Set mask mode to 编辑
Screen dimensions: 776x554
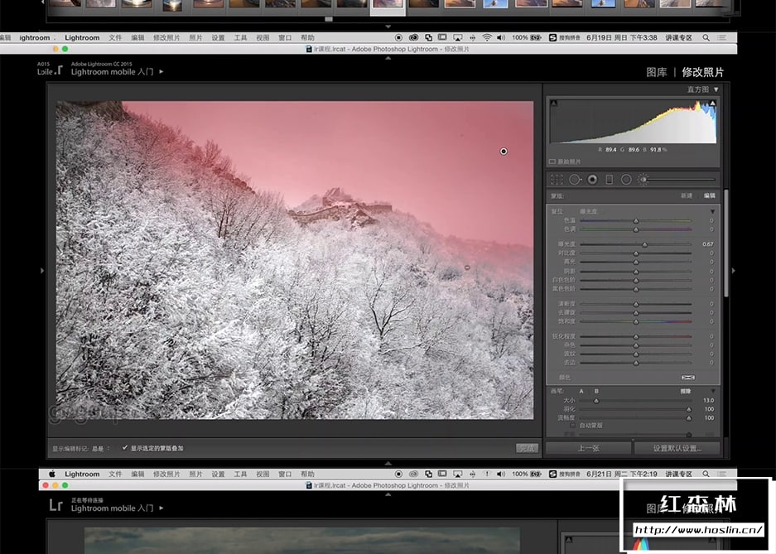coord(710,196)
